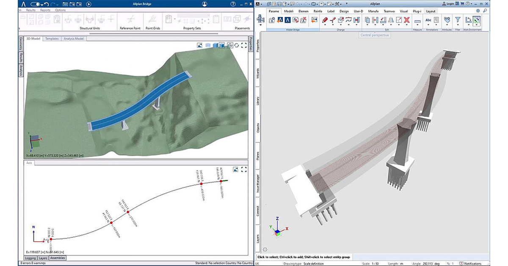Image resolution: width=508 pixels, height=266 pixels.
Task: Select the Layout ribbon tab
Action: (431, 11)
